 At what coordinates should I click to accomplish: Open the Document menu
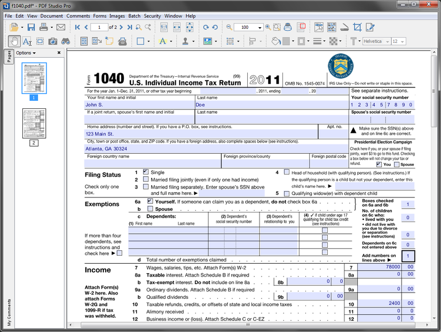tap(51, 16)
